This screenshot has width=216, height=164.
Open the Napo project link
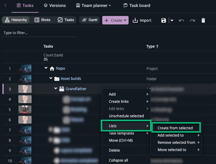point(61,68)
